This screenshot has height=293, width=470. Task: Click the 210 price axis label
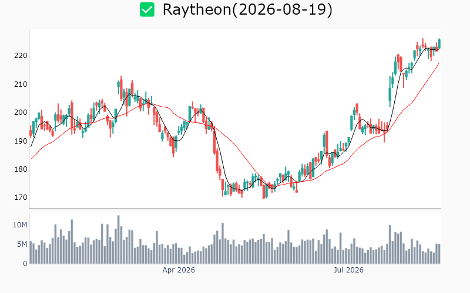[x=21, y=84]
